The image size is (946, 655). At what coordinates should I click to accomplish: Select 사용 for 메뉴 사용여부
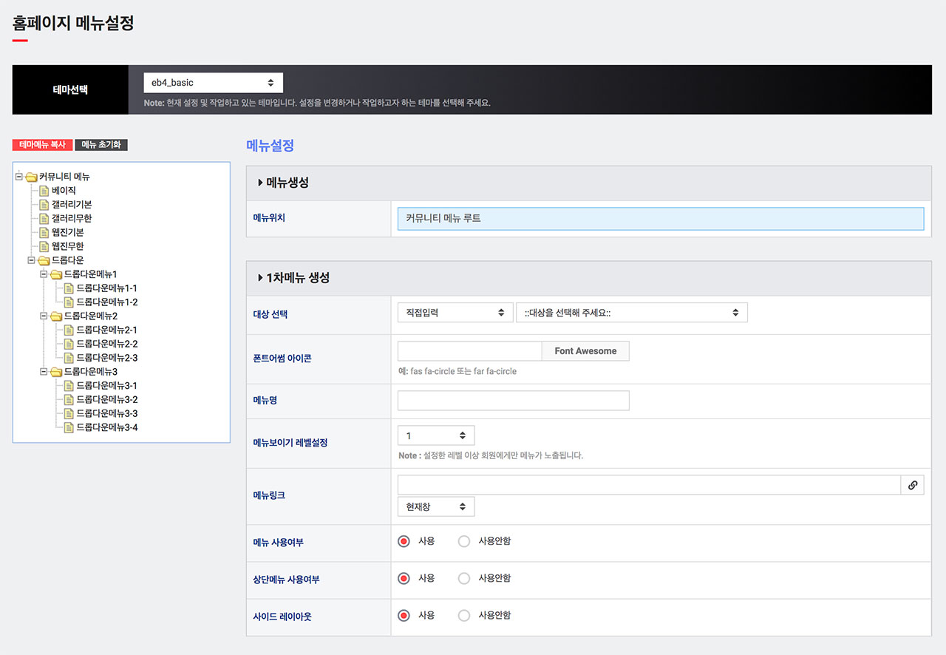point(404,541)
